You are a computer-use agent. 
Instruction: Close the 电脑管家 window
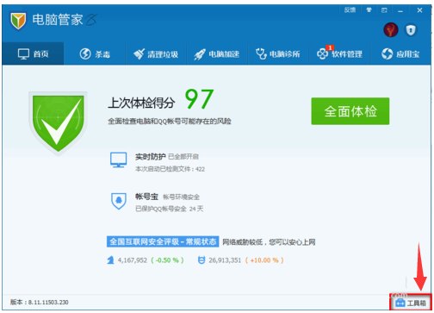(x=419, y=10)
